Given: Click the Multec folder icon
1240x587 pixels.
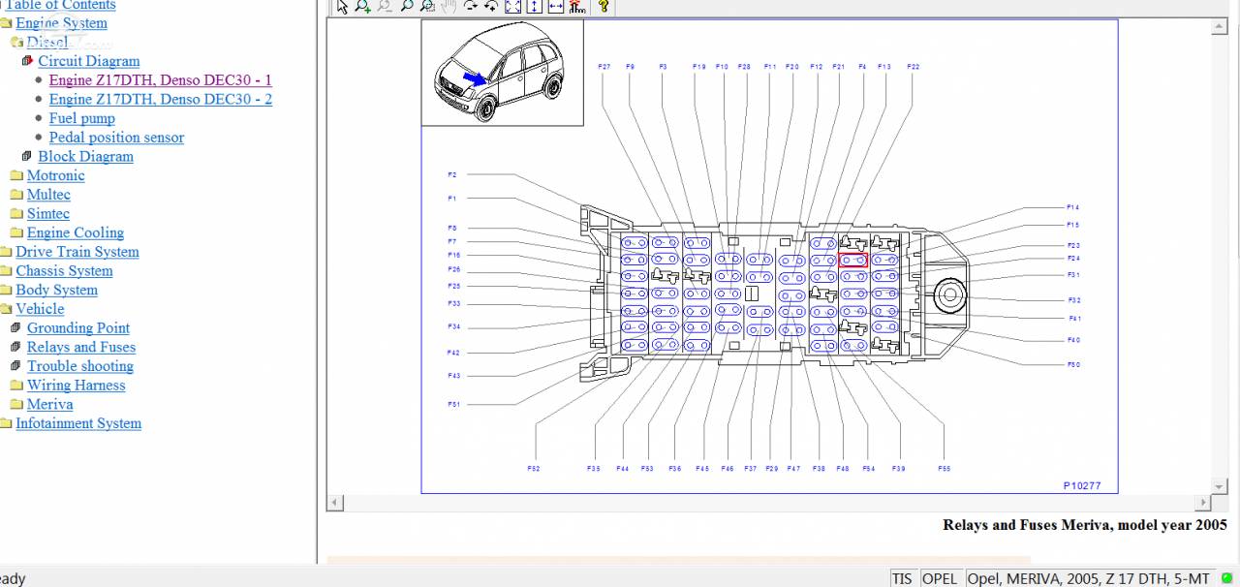Looking at the screenshot, I should coord(16,195).
